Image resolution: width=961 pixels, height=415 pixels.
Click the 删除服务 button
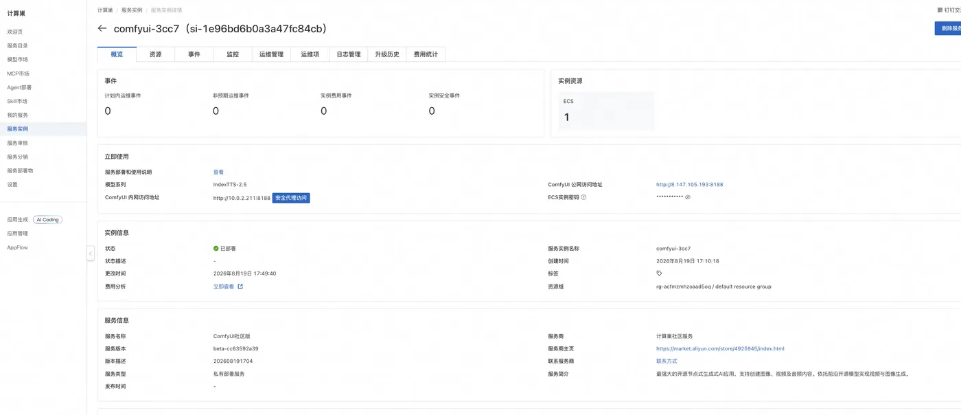click(948, 28)
